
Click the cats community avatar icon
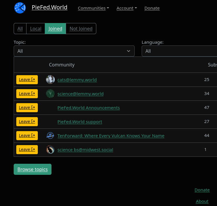pyautogui.click(x=50, y=80)
